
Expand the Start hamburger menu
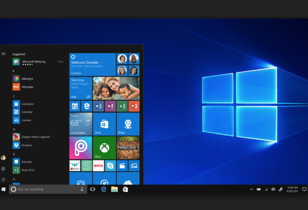click(3, 54)
